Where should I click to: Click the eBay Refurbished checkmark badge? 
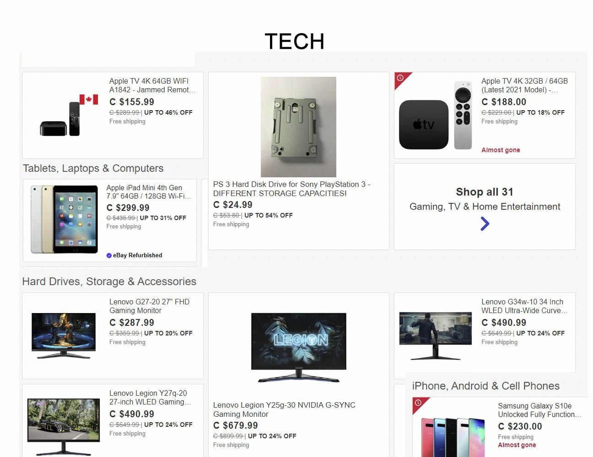[109, 255]
